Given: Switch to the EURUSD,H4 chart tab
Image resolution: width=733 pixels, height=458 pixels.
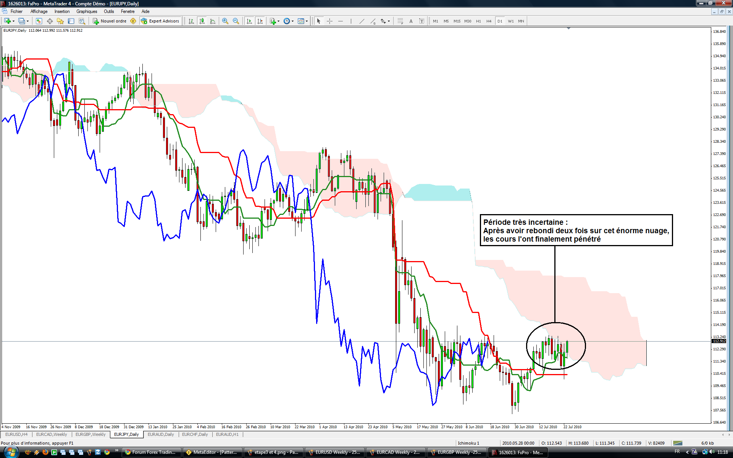Looking at the screenshot, I should point(16,434).
